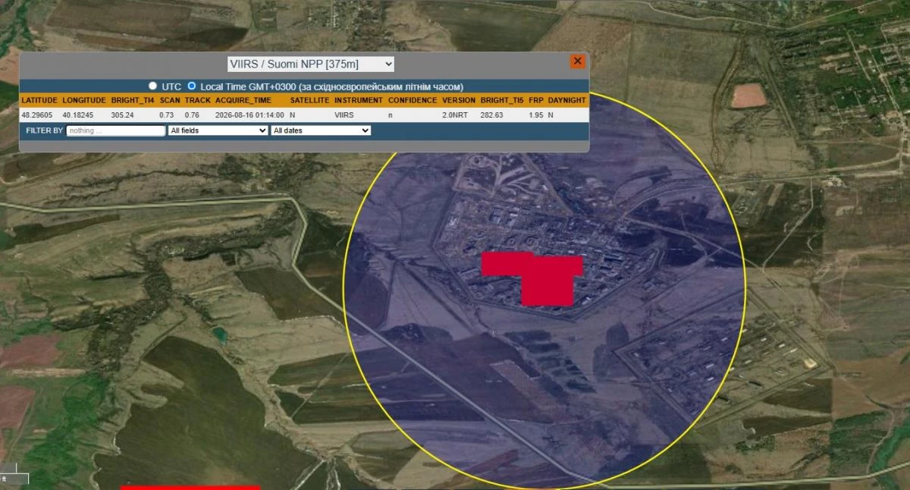
Task: Close the fire data panel
Action: click(578, 61)
